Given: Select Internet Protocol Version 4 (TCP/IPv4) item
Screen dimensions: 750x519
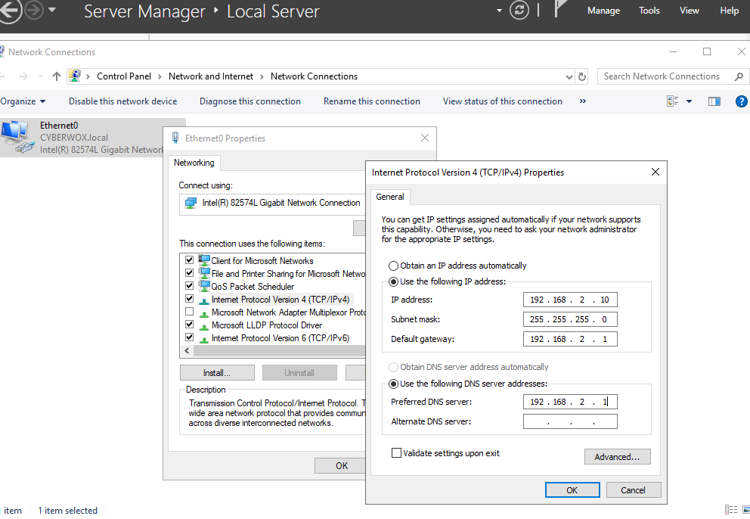Looking at the screenshot, I should (x=280, y=300).
